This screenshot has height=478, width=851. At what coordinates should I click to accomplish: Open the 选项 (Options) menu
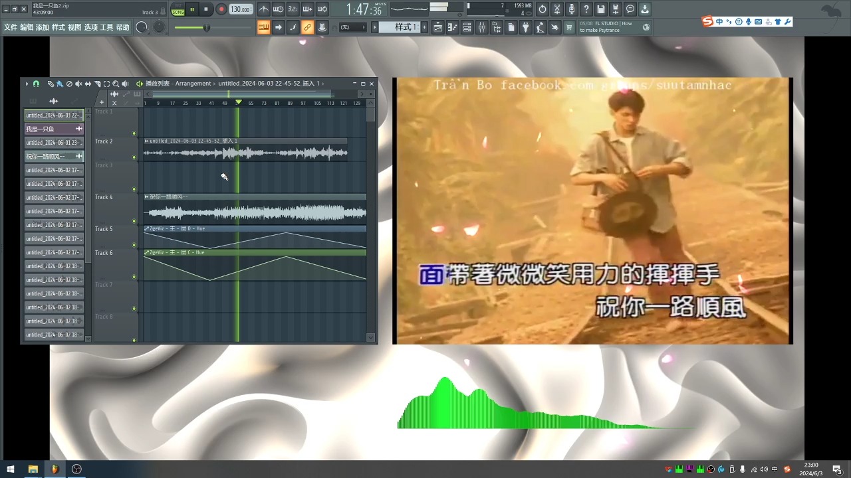coord(91,27)
